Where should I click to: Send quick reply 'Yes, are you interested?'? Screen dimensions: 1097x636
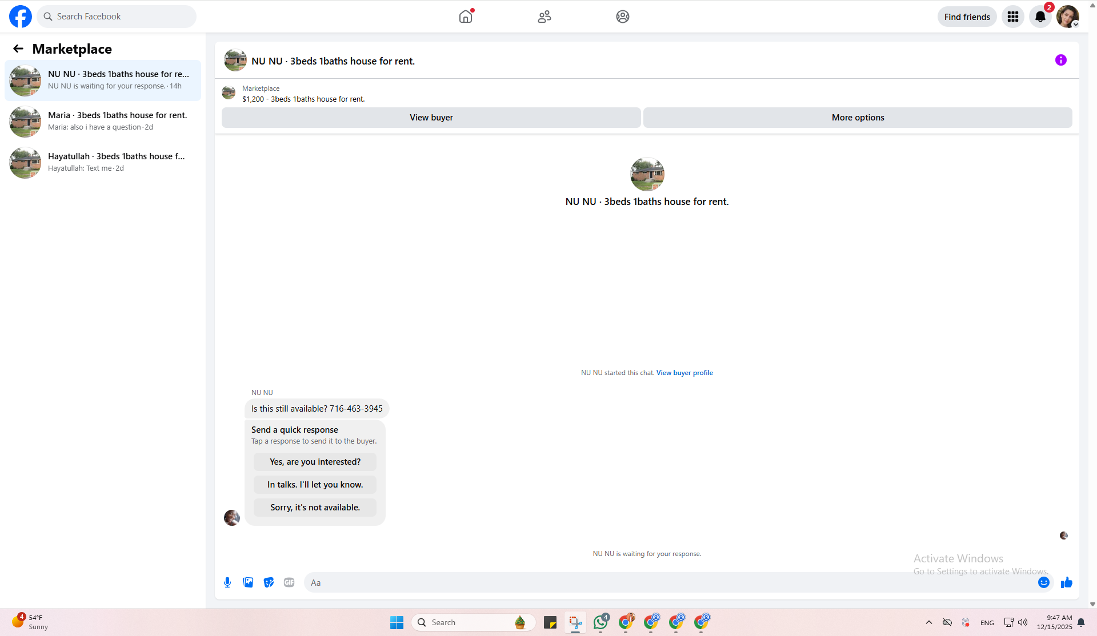coord(315,462)
